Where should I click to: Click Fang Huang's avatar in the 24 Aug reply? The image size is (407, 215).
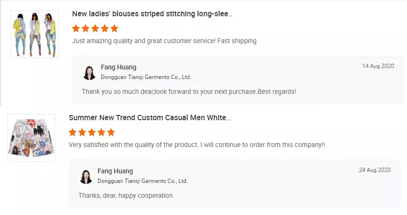pos(86,176)
